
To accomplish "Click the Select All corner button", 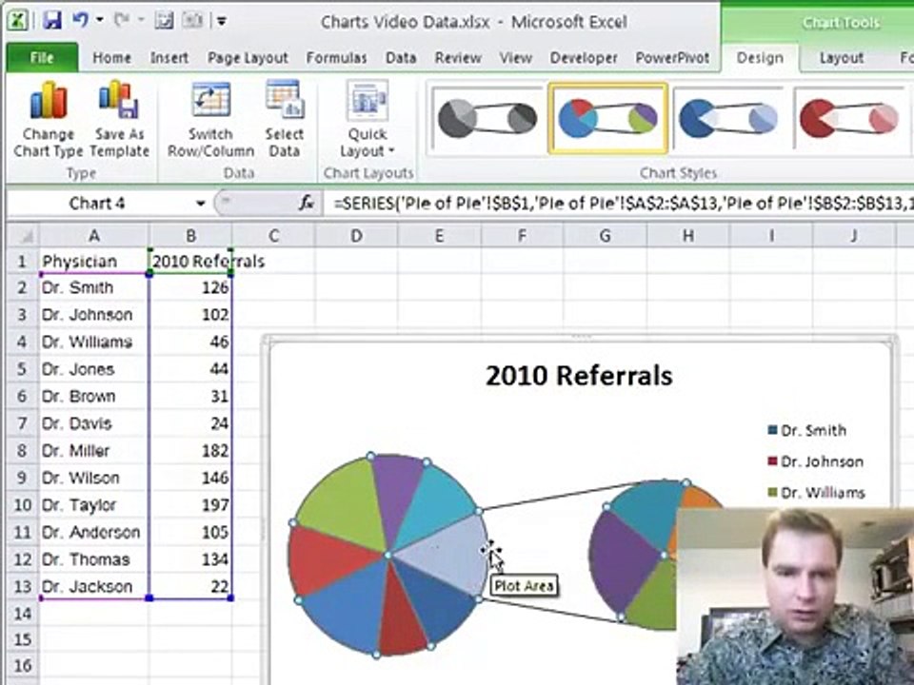I will click(x=22, y=235).
